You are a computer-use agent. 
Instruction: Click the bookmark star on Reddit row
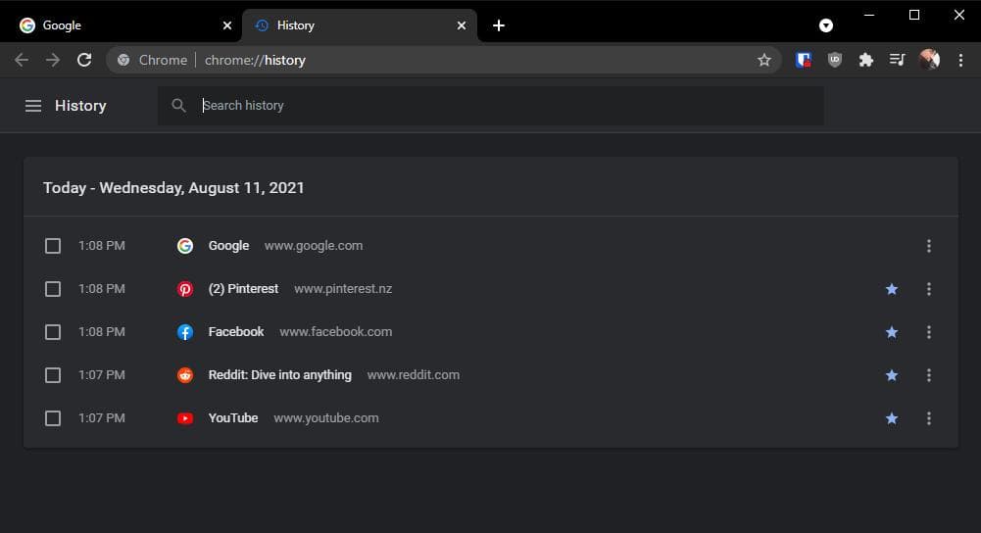(x=892, y=375)
